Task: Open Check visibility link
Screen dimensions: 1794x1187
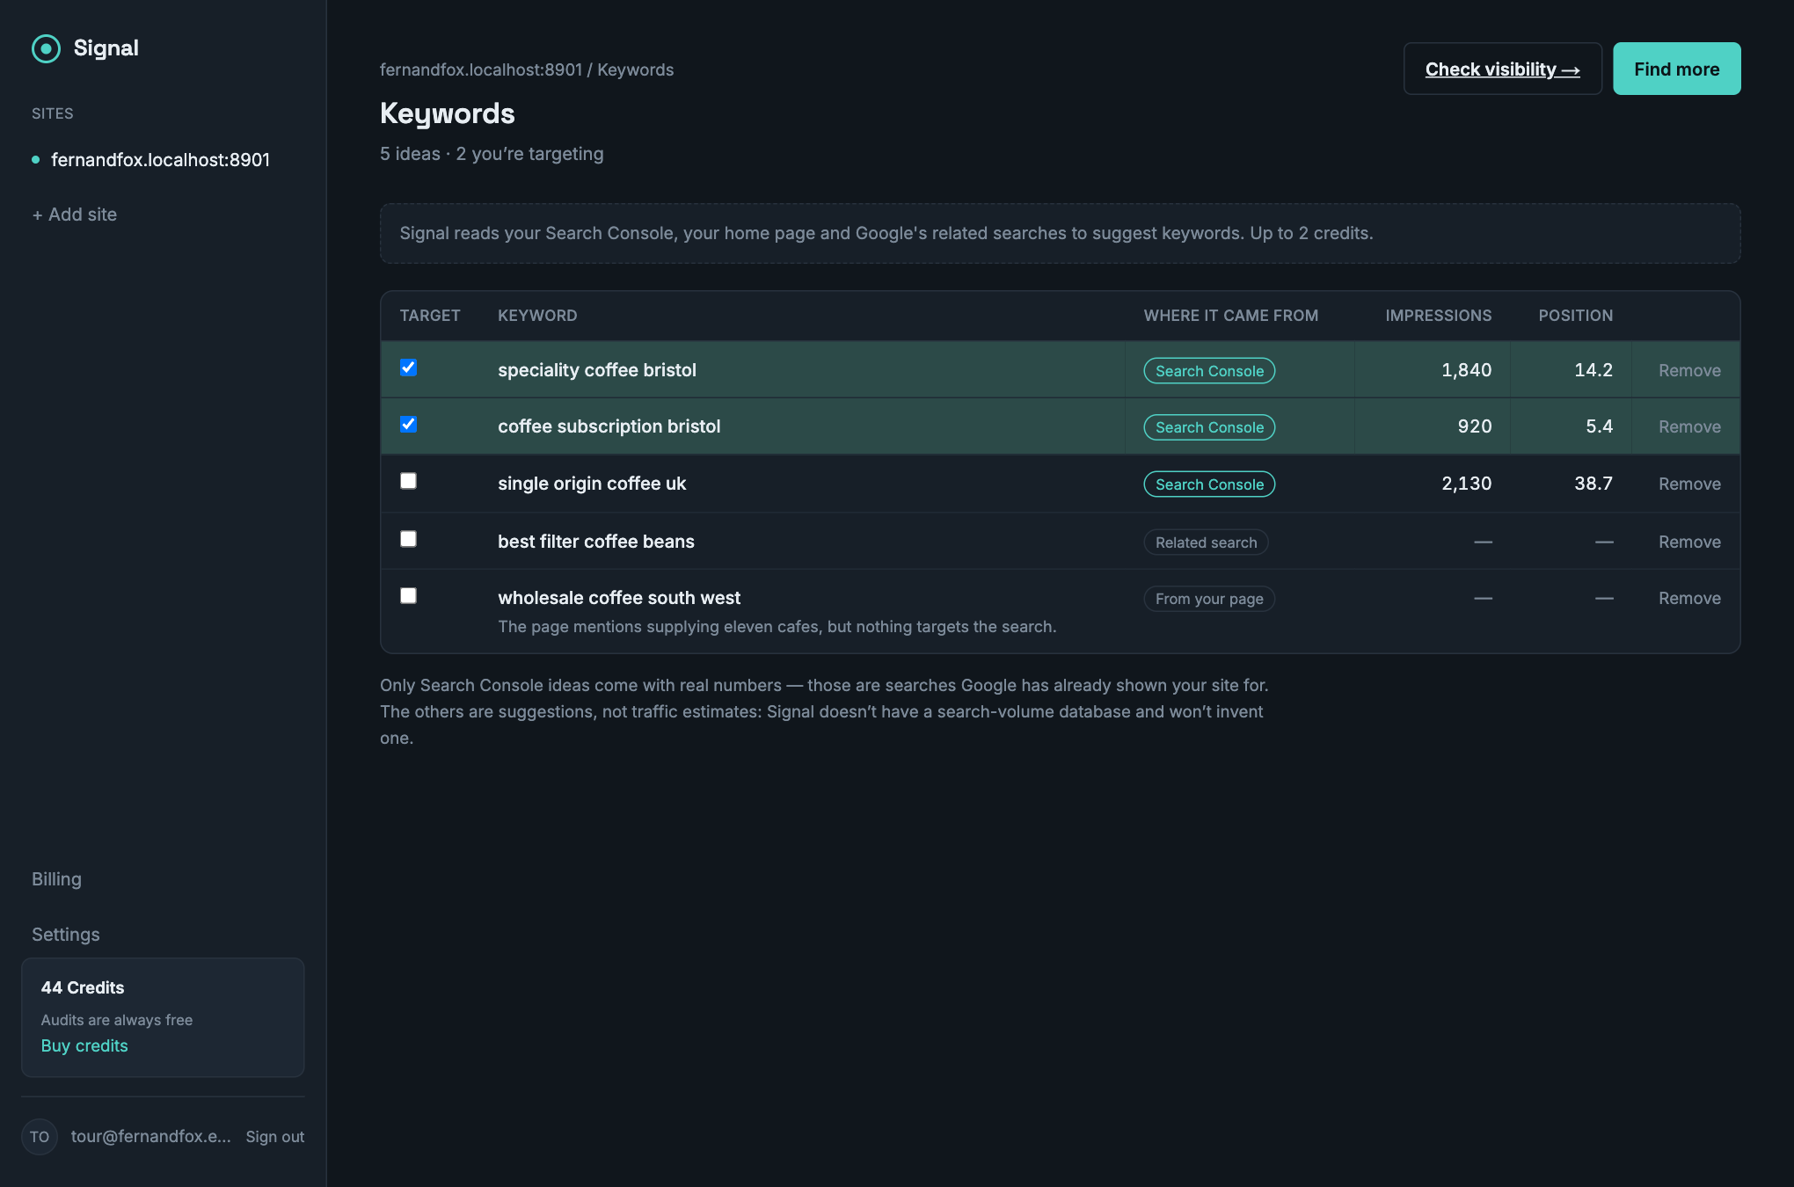Action: (x=1502, y=69)
